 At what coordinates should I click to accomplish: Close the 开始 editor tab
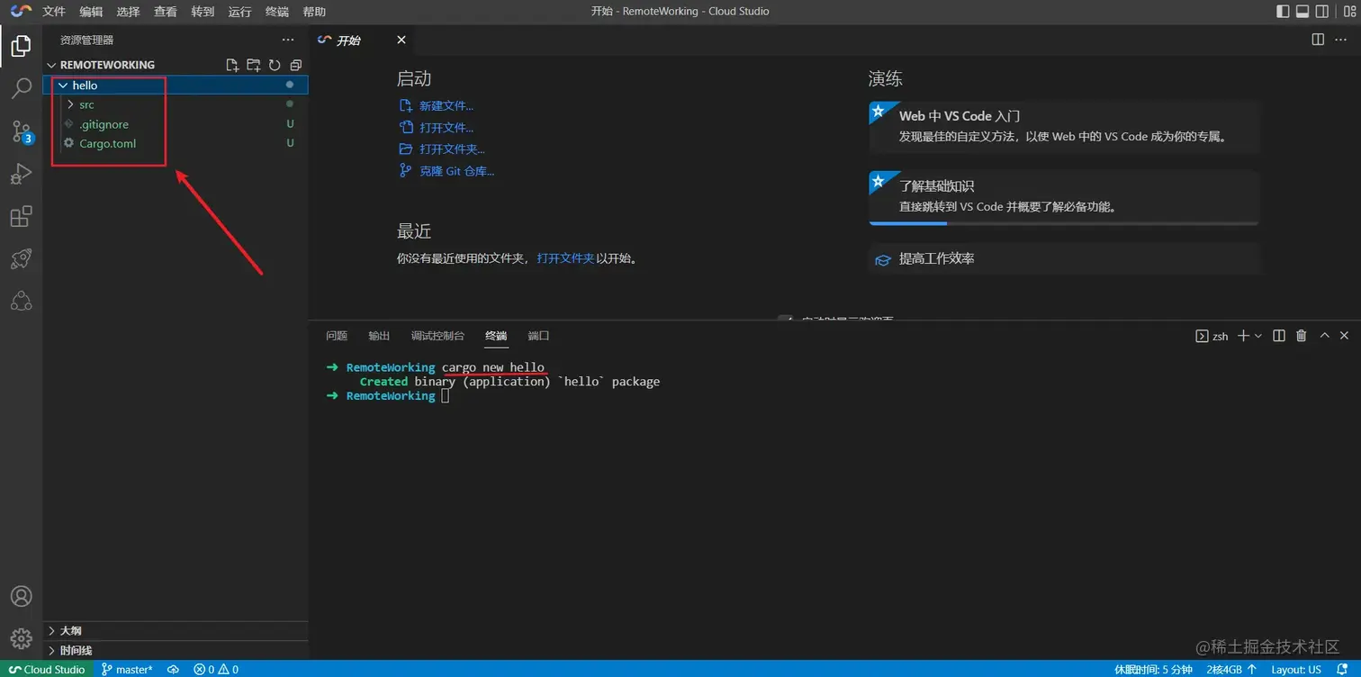(401, 40)
